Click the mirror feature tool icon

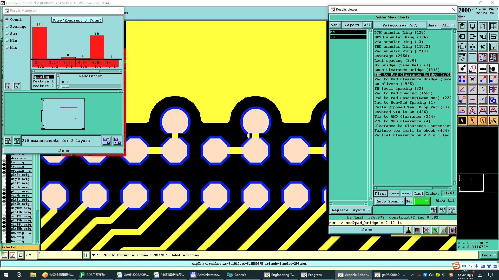click(x=493, y=89)
